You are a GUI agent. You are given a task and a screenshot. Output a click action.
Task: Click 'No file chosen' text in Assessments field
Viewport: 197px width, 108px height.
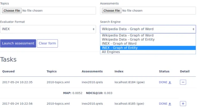(x=133, y=11)
